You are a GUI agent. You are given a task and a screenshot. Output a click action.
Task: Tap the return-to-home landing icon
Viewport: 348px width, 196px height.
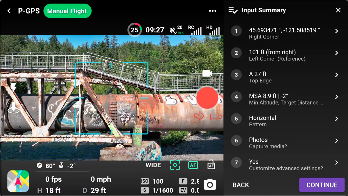[x=13, y=108]
